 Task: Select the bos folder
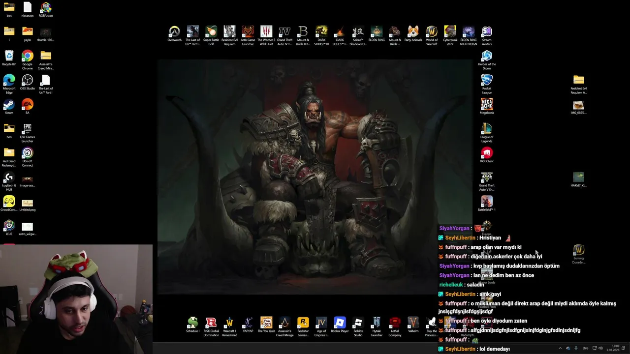[x=9, y=9]
